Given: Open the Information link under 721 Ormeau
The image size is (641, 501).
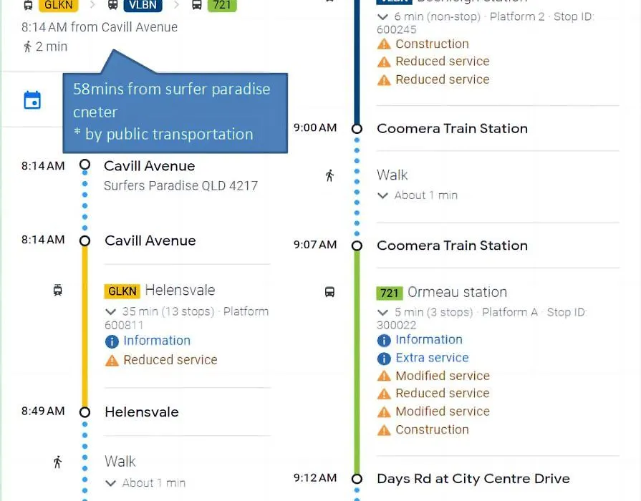Looking at the screenshot, I should [x=429, y=339].
